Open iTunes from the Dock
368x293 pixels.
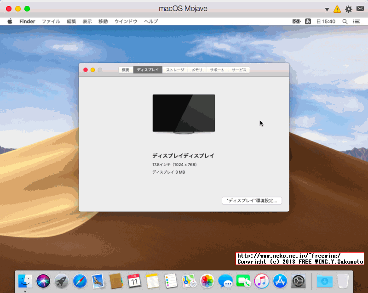pyautogui.click(x=260, y=282)
